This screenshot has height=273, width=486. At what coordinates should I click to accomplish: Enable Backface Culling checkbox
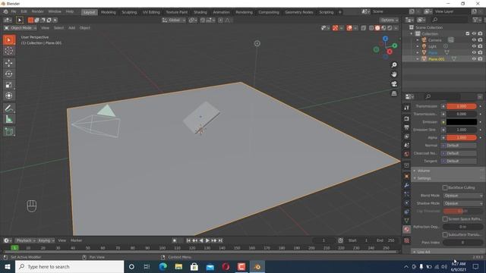(445, 187)
